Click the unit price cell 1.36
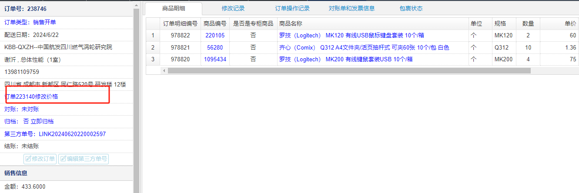This screenshot has width=579, height=193. (x=559, y=47)
